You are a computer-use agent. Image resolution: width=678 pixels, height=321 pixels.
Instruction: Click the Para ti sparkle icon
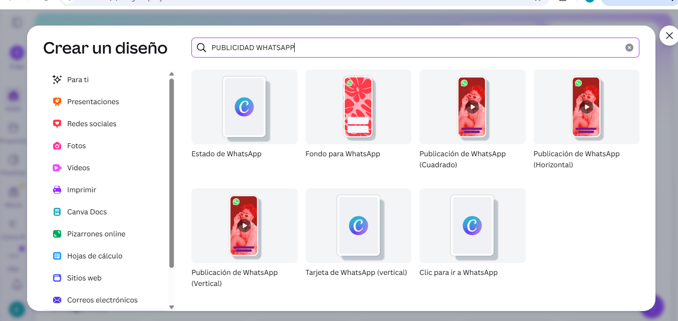click(57, 80)
